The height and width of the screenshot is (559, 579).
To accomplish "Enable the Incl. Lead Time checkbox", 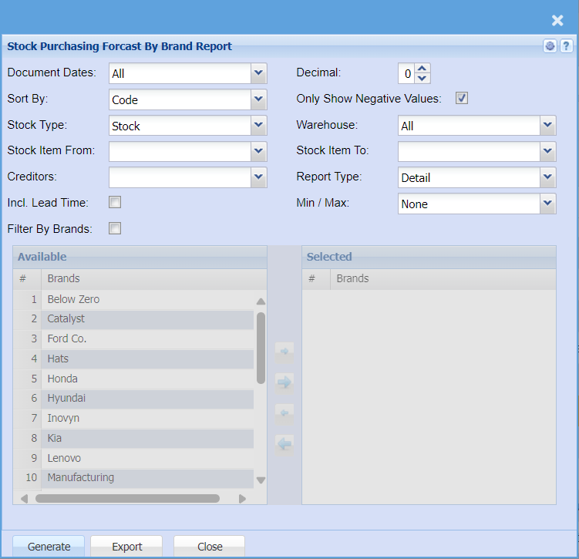I will tap(115, 203).
